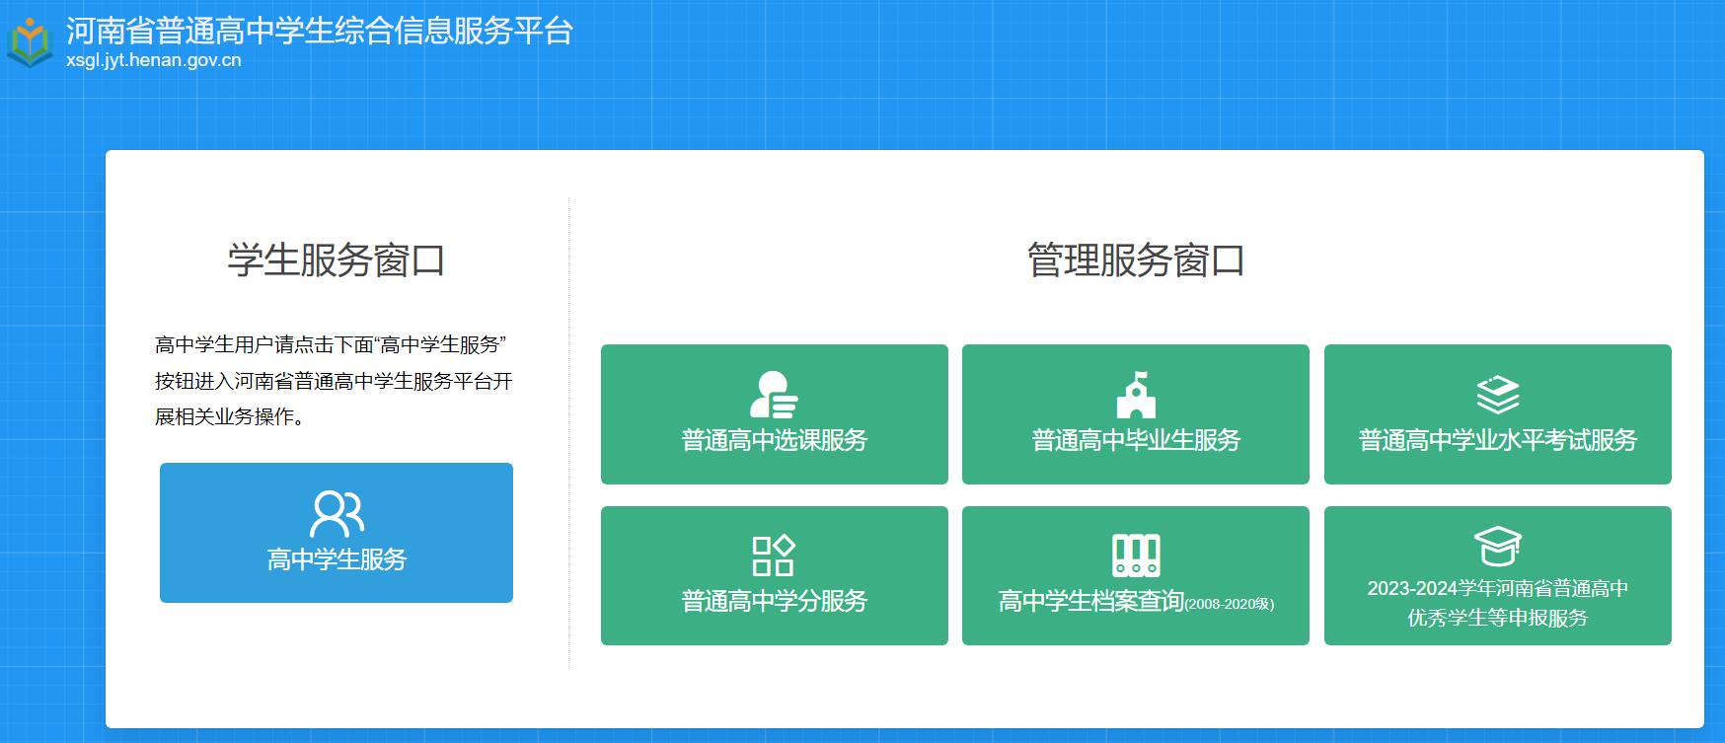Click the file binders icon for 档案查询
Image resolution: width=1725 pixels, height=743 pixels.
(x=1136, y=556)
